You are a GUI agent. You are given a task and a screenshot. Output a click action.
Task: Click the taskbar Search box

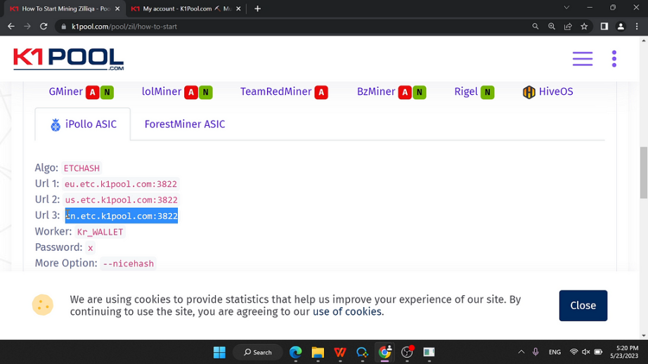(258, 353)
